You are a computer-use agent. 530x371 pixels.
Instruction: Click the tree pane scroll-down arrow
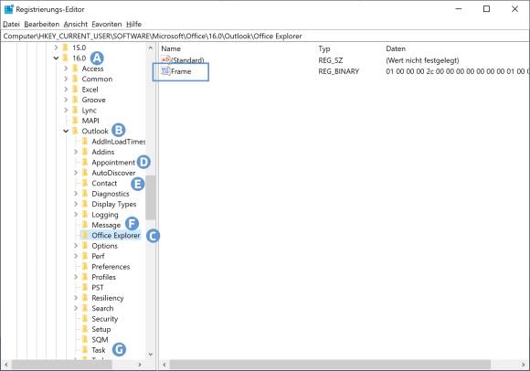click(x=151, y=355)
